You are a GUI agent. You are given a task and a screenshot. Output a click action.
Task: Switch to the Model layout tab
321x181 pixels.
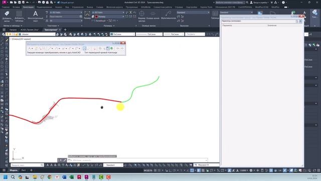[14, 170]
